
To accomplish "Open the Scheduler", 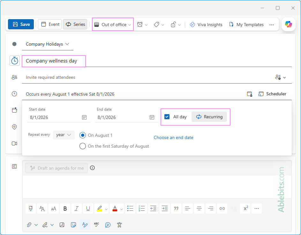I will (272, 94).
